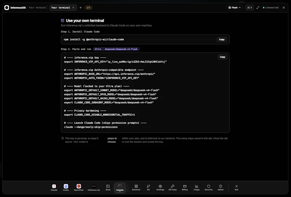The height and width of the screenshot is (197, 291).
Task: Click the ANTHROPIC_DEFAULT_HAIKU_MODEL line
Action: 111,98
